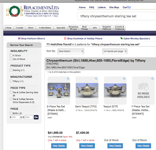Viewport: 156px width, 150px height.
Task: Open the Sort By Best Match dropdown
Action: coord(71,51)
